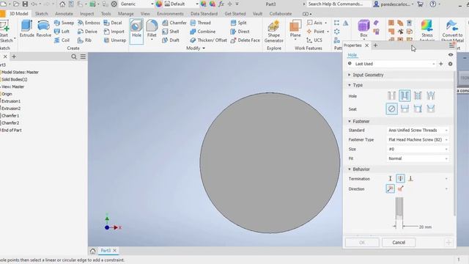Choose the Draft tool
The height and width of the screenshot is (264, 469).
pos(171,40)
